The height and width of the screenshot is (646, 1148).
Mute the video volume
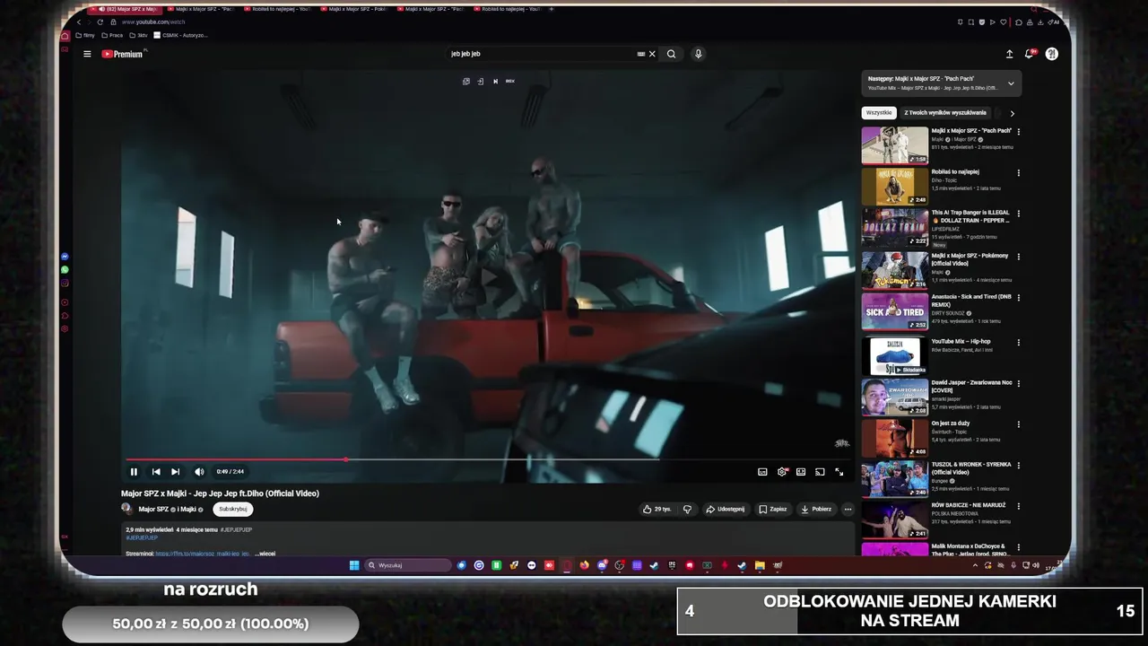199,472
